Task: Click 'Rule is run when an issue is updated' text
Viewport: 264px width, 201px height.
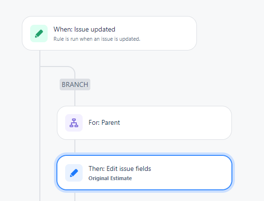Action: (x=97, y=39)
